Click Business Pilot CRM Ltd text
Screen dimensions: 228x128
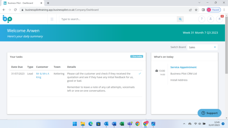click(x=183, y=73)
